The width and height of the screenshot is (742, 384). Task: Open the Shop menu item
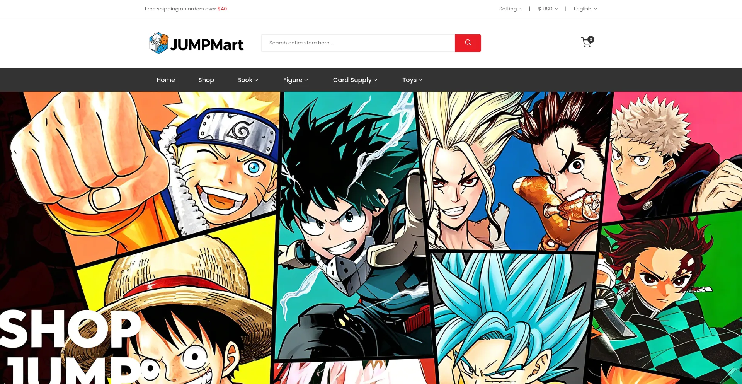(x=206, y=80)
